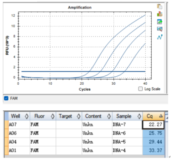Image resolution: width=171 pixels, height=161 pixels.
Task: Select well A04 in the table
Action: click(x=19, y=142)
